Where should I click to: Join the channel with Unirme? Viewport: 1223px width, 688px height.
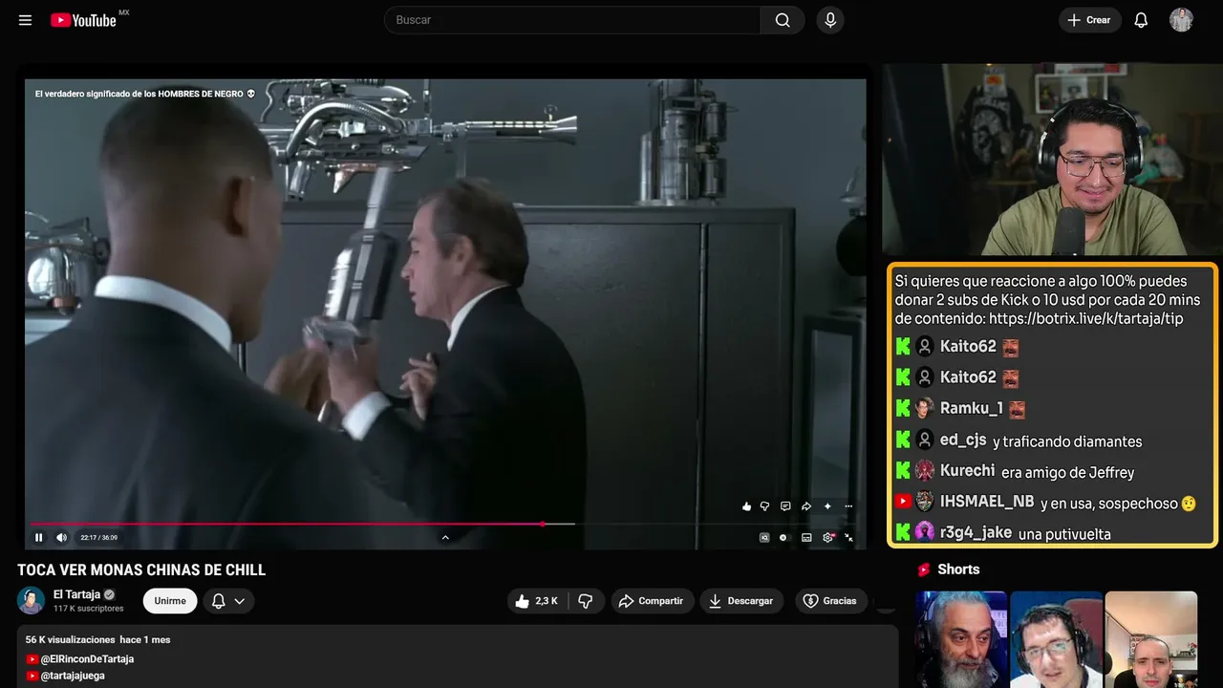coord(170,601)
